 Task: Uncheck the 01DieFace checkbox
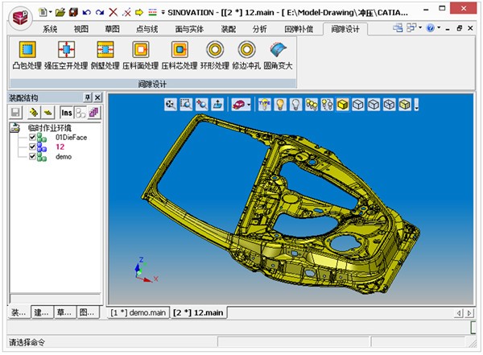(33, 138)
